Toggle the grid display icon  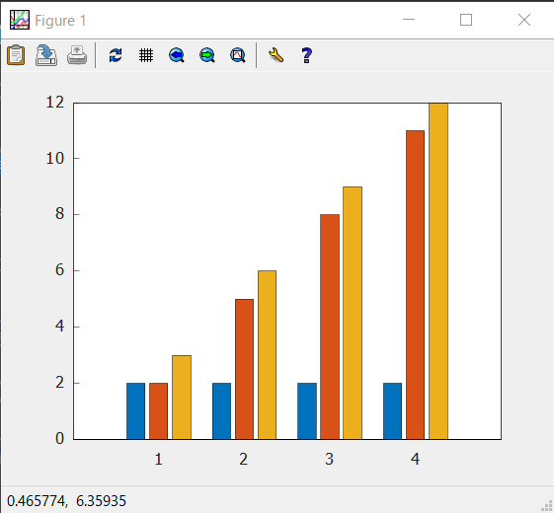146,55
